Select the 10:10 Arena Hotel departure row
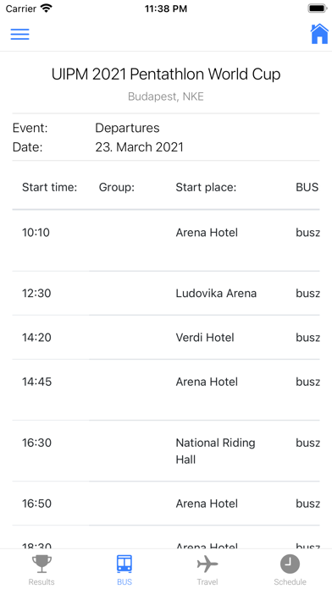Image resolution: width=332 pixels, height=589 pixels. [166, 240]
